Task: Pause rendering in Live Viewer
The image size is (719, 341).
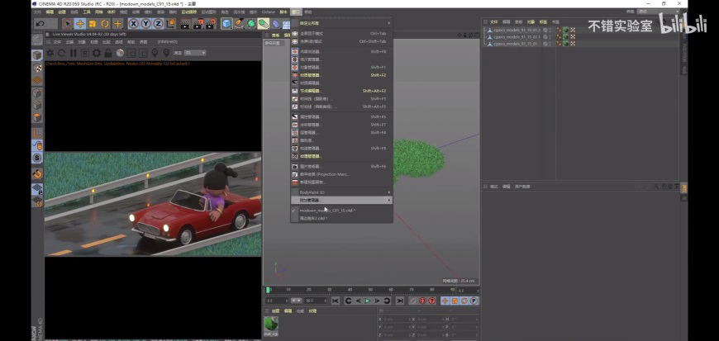Action: [73, 53]
